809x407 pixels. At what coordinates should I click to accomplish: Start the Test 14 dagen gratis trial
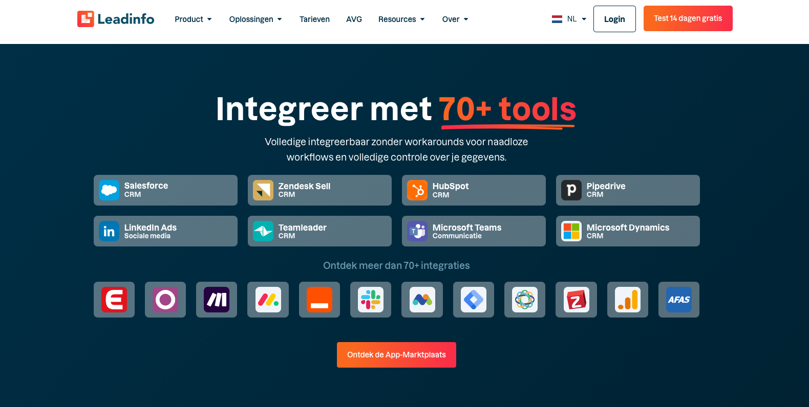688,18
